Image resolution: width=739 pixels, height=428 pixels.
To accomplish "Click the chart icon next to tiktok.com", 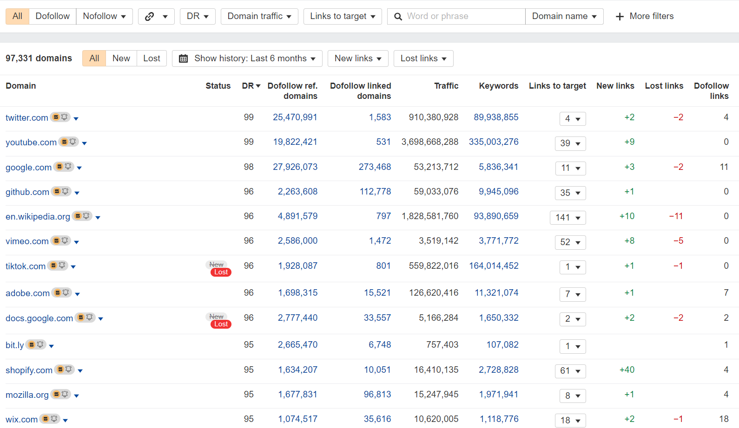I will [x=53, y=265].
